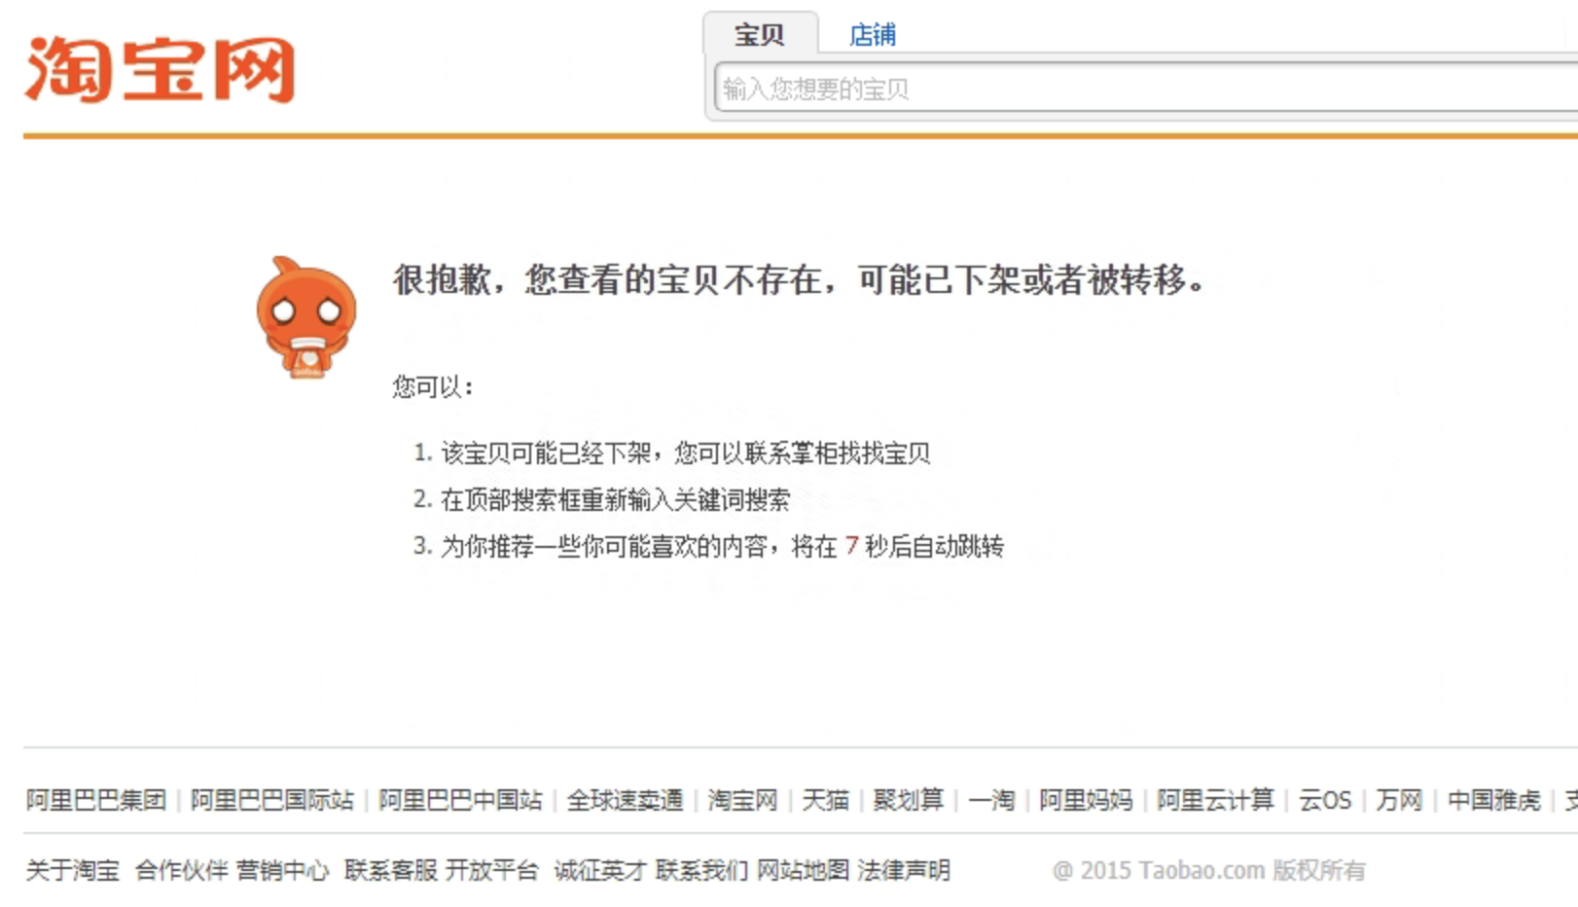Go to 天猫 via footer link
The image size is (1578, 907).
point(825,800)
